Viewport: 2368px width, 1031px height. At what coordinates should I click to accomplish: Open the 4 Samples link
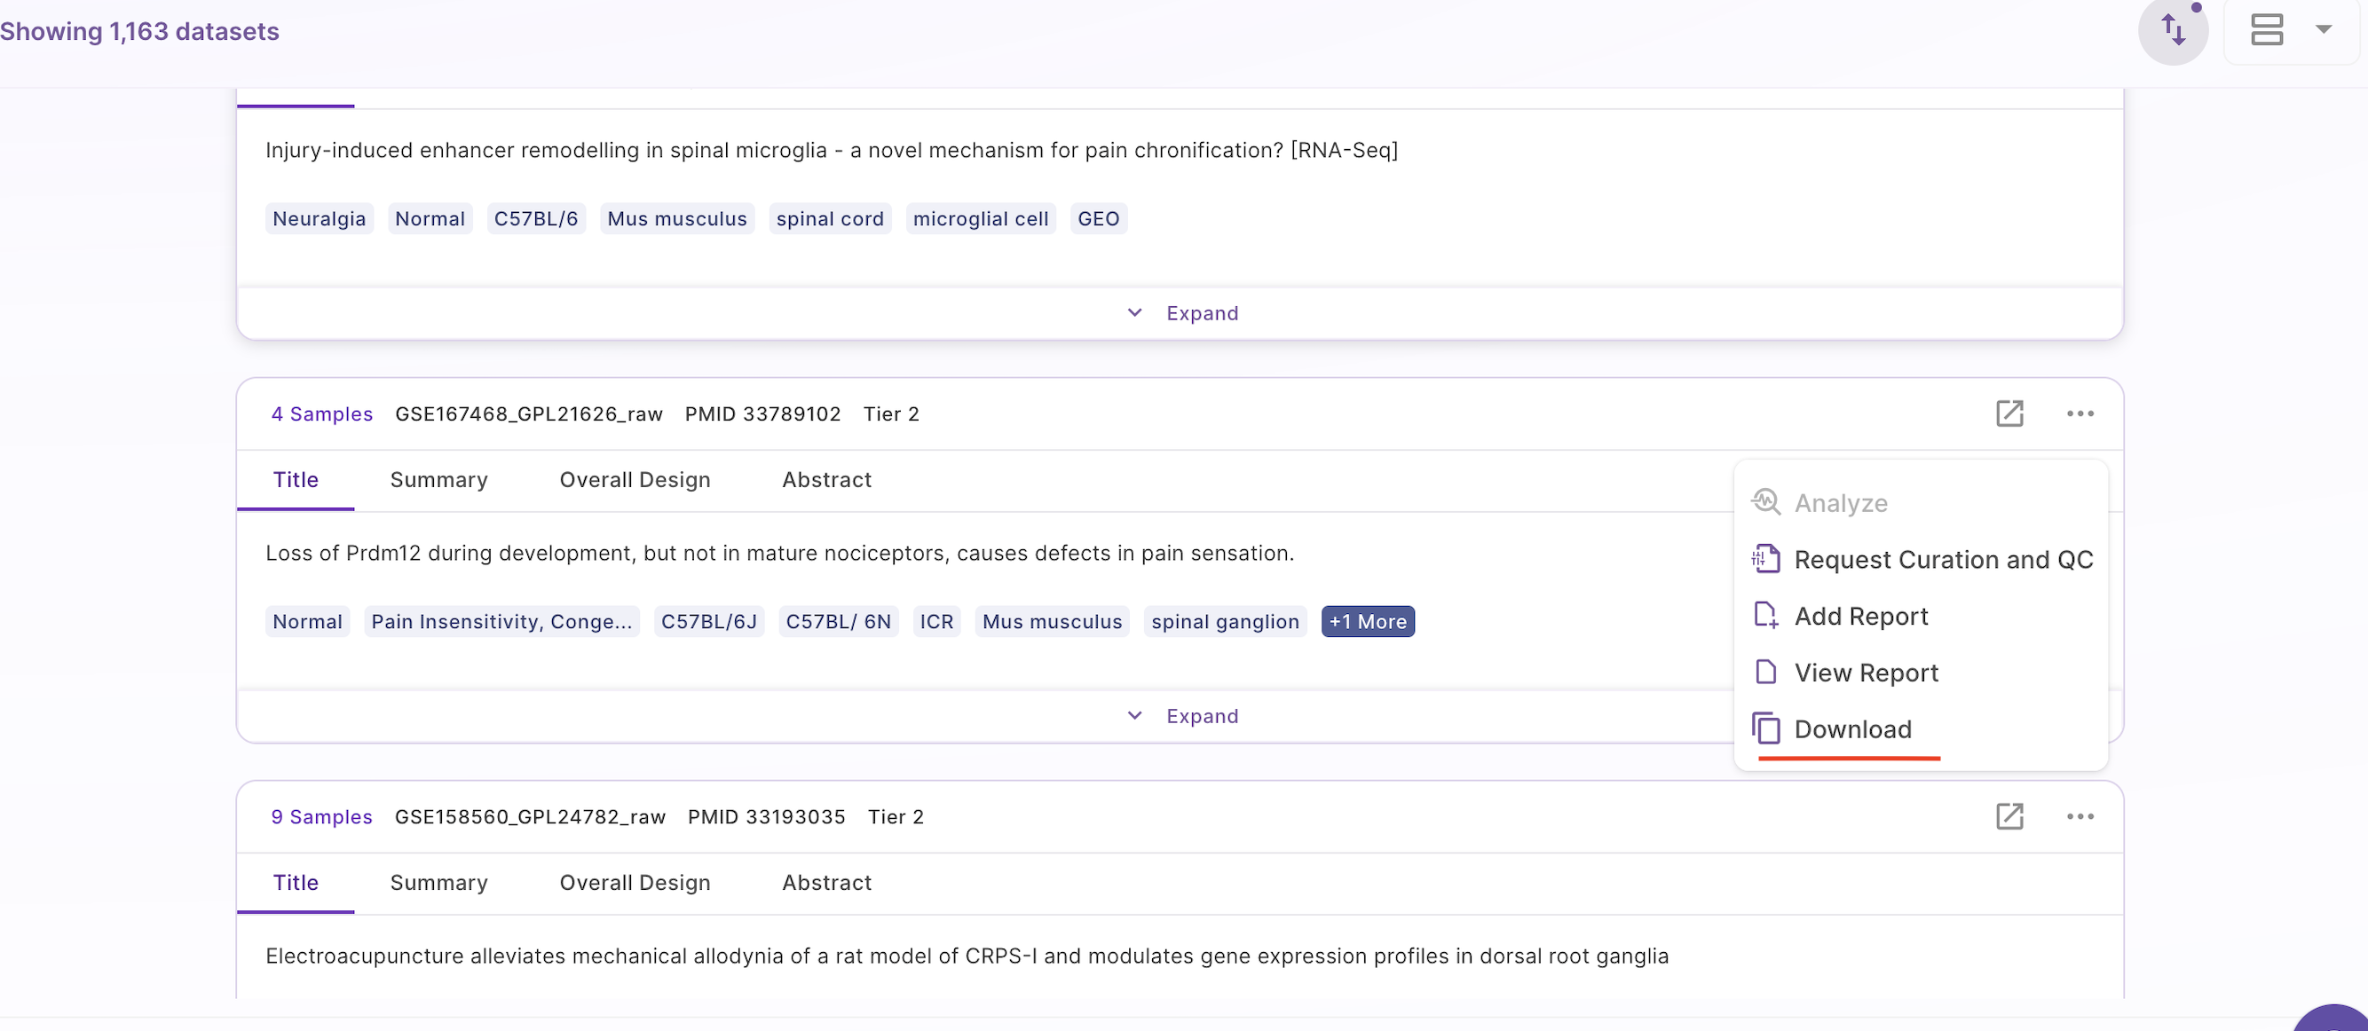pyautogui.click(x=321, y=413)
